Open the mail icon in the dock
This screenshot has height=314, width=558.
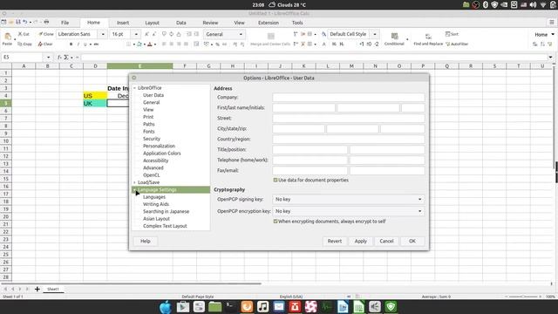click(x=279, y=306)
